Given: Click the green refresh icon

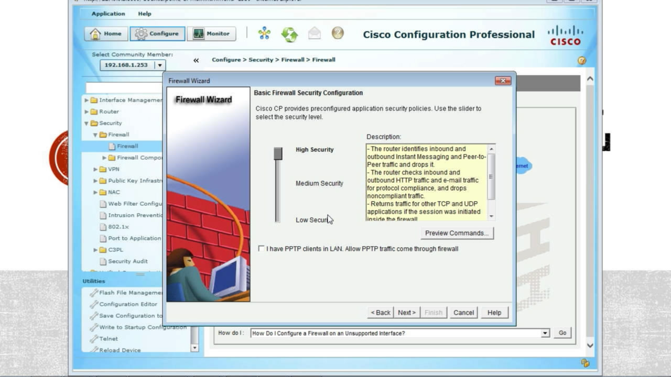Looking at the screenshot, I should (289, 34).
